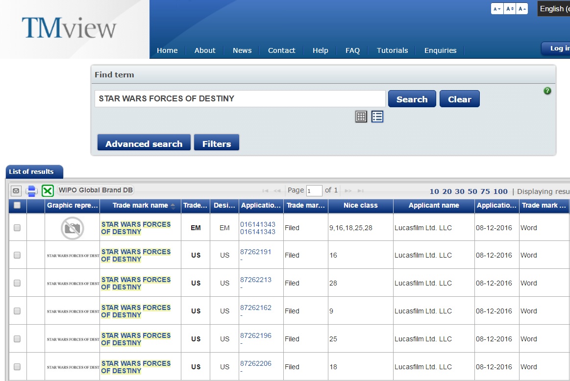
Task: Print the results list
Action: [x=32, y=191]
